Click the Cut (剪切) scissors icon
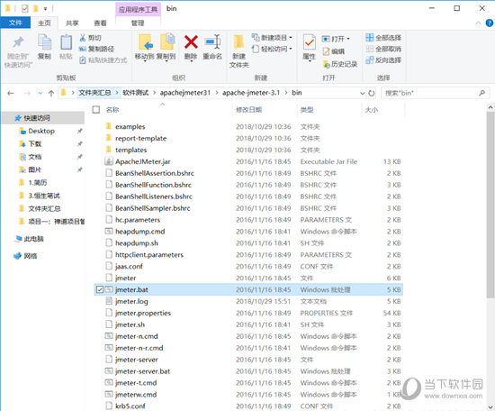 coord(83,38)
